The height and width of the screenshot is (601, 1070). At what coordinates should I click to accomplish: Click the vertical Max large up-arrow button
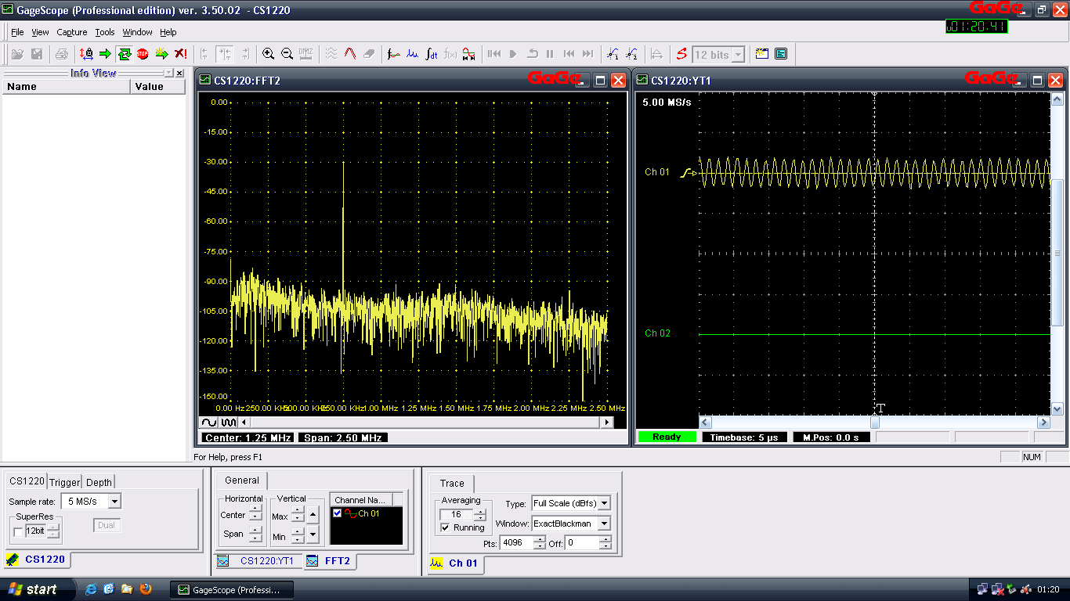point(313,515)
